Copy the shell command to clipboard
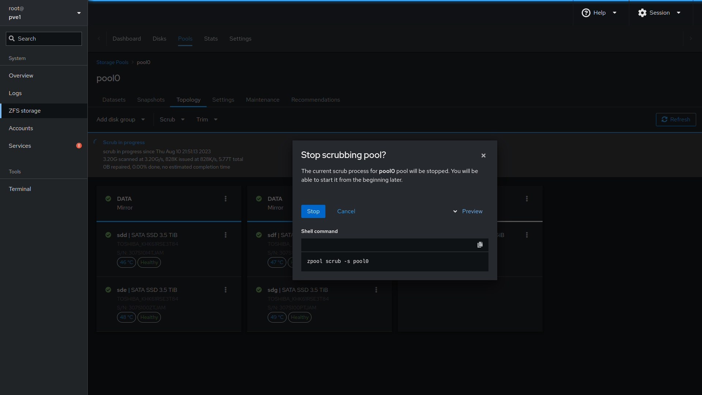 click(480, 245)
